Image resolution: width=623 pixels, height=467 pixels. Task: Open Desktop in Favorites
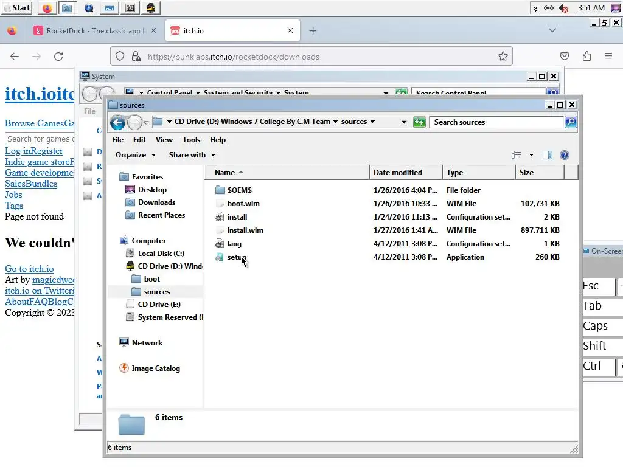click(152, 190)
